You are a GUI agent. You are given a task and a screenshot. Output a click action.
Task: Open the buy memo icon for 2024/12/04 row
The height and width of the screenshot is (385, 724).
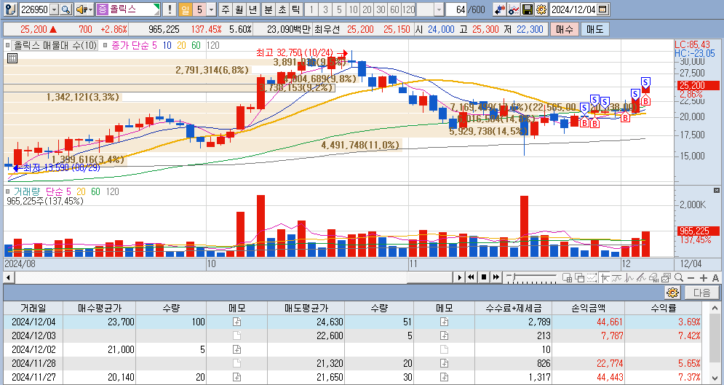(x=236, y=322)
